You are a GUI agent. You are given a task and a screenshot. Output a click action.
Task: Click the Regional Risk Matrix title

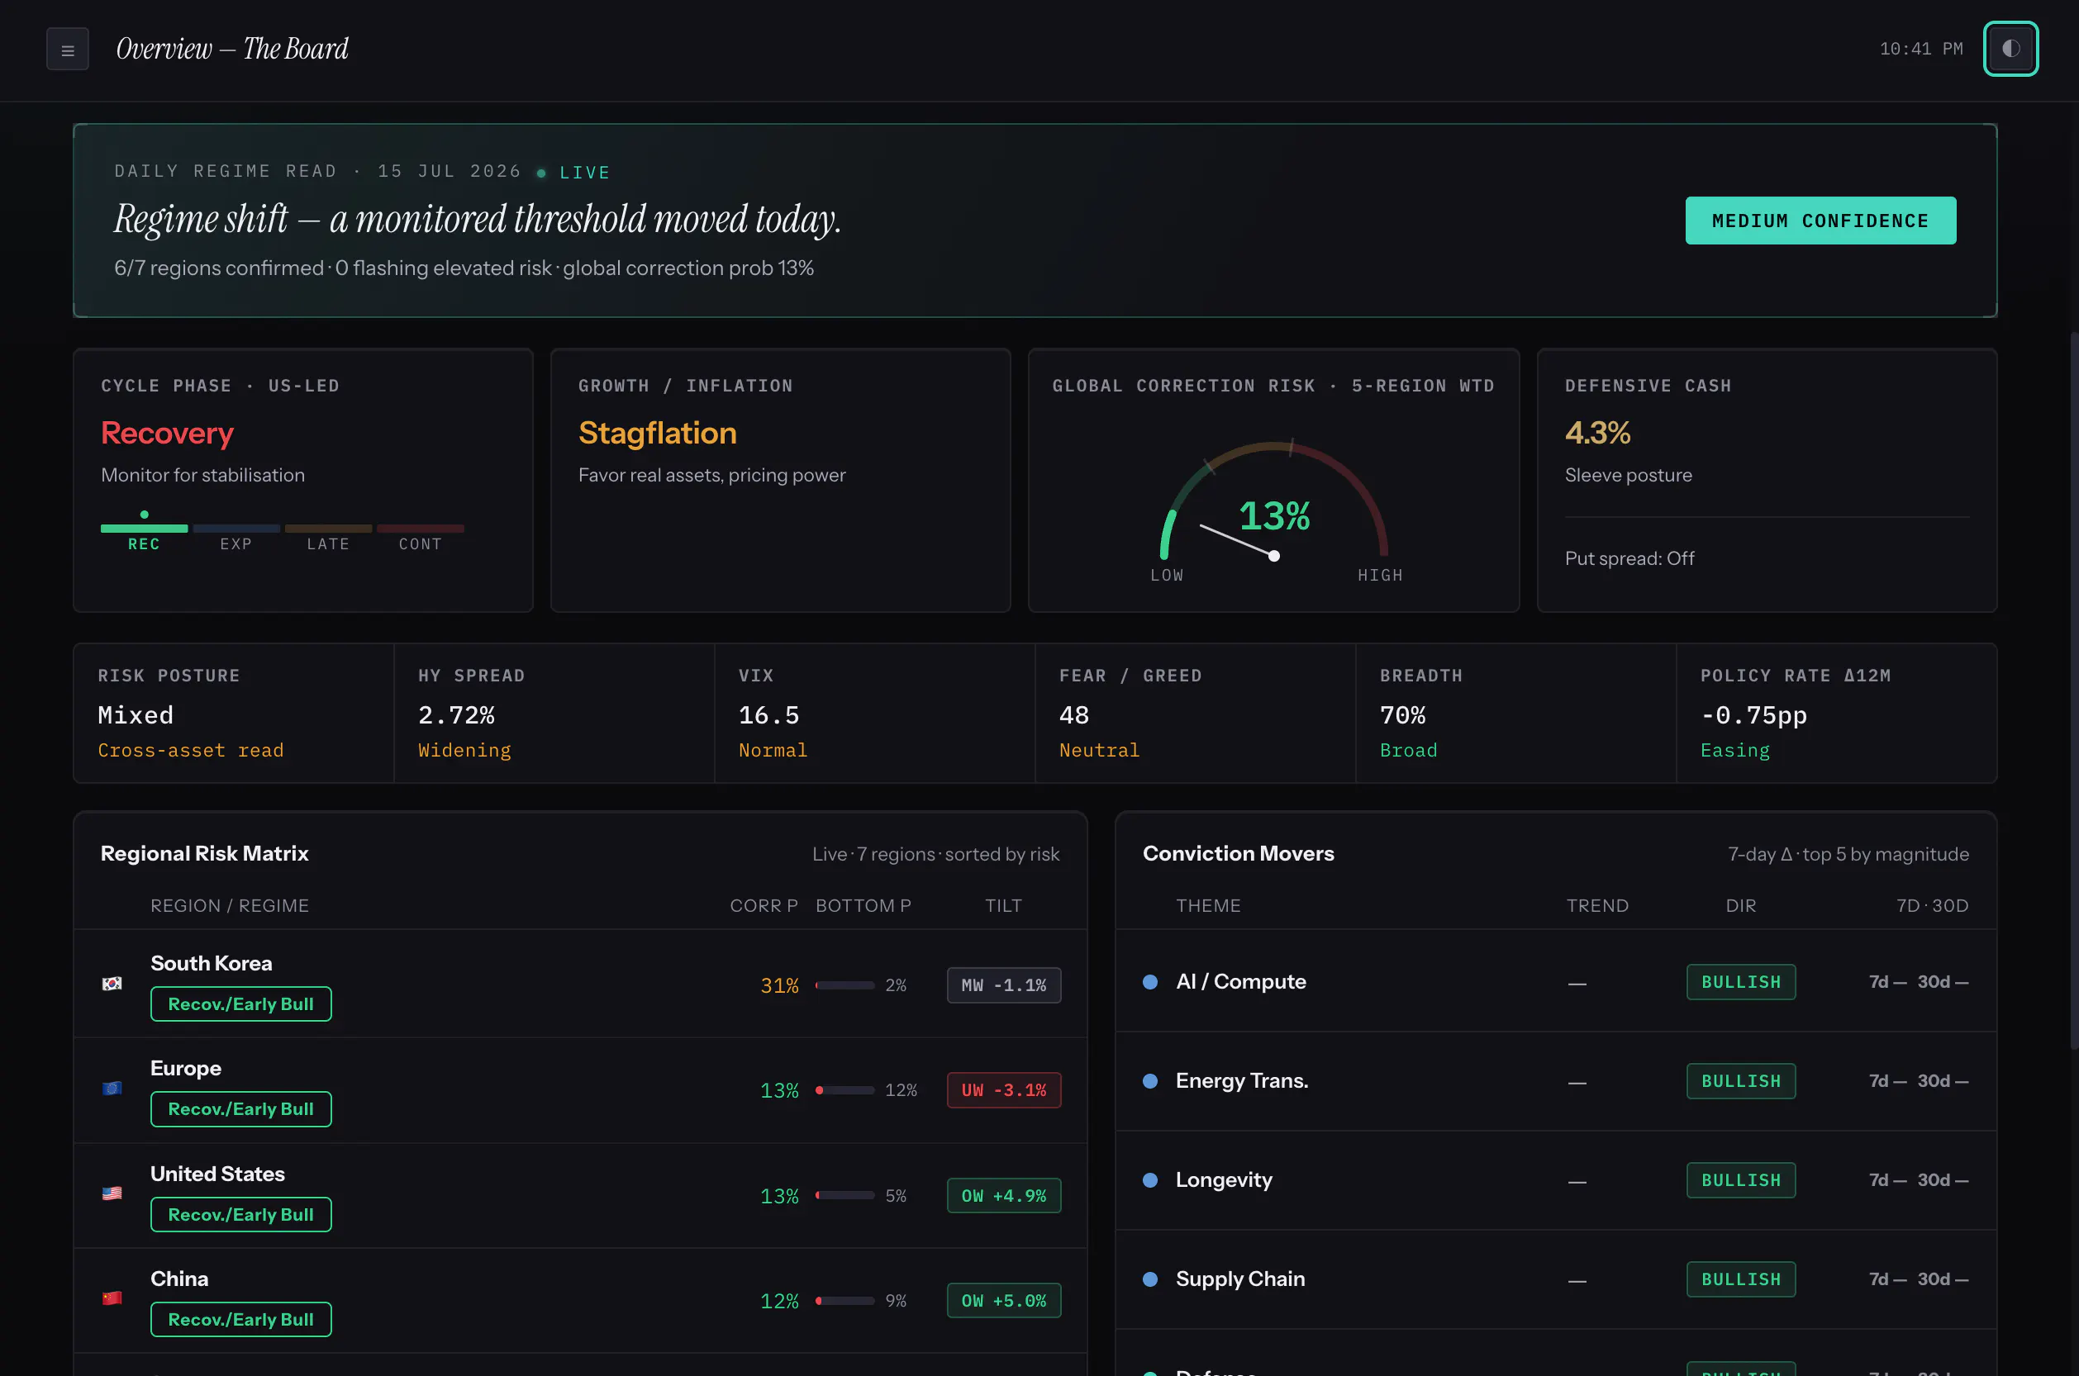point(205,854)
